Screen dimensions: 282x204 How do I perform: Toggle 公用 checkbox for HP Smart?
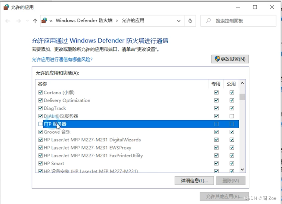click(x=232, y=163)
